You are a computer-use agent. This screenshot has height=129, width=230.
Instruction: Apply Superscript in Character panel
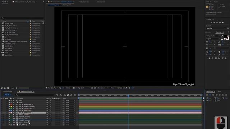point(222,58)
